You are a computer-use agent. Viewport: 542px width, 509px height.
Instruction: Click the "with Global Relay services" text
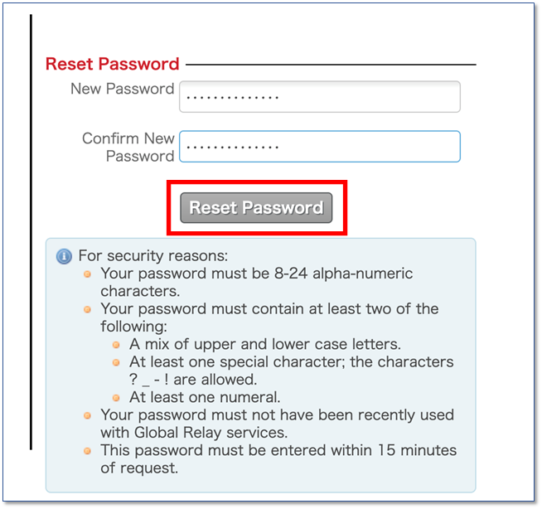(x=194, y=433)
